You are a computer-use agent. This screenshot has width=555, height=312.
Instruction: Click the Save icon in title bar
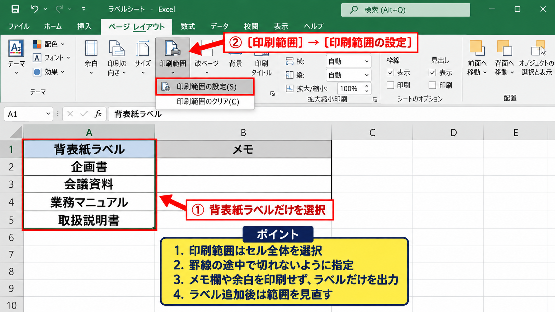click(x=15, y=9)
